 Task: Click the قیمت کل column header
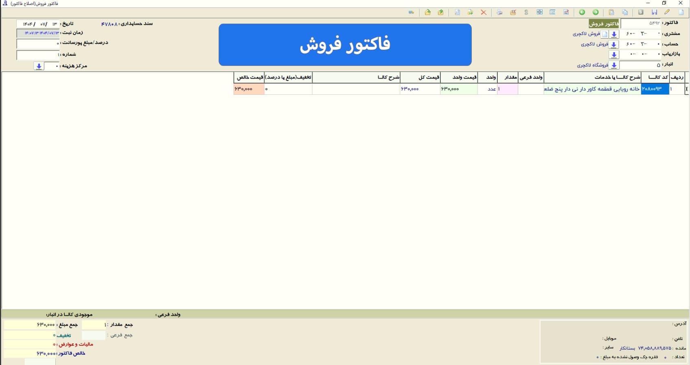(x=420, y=77)
